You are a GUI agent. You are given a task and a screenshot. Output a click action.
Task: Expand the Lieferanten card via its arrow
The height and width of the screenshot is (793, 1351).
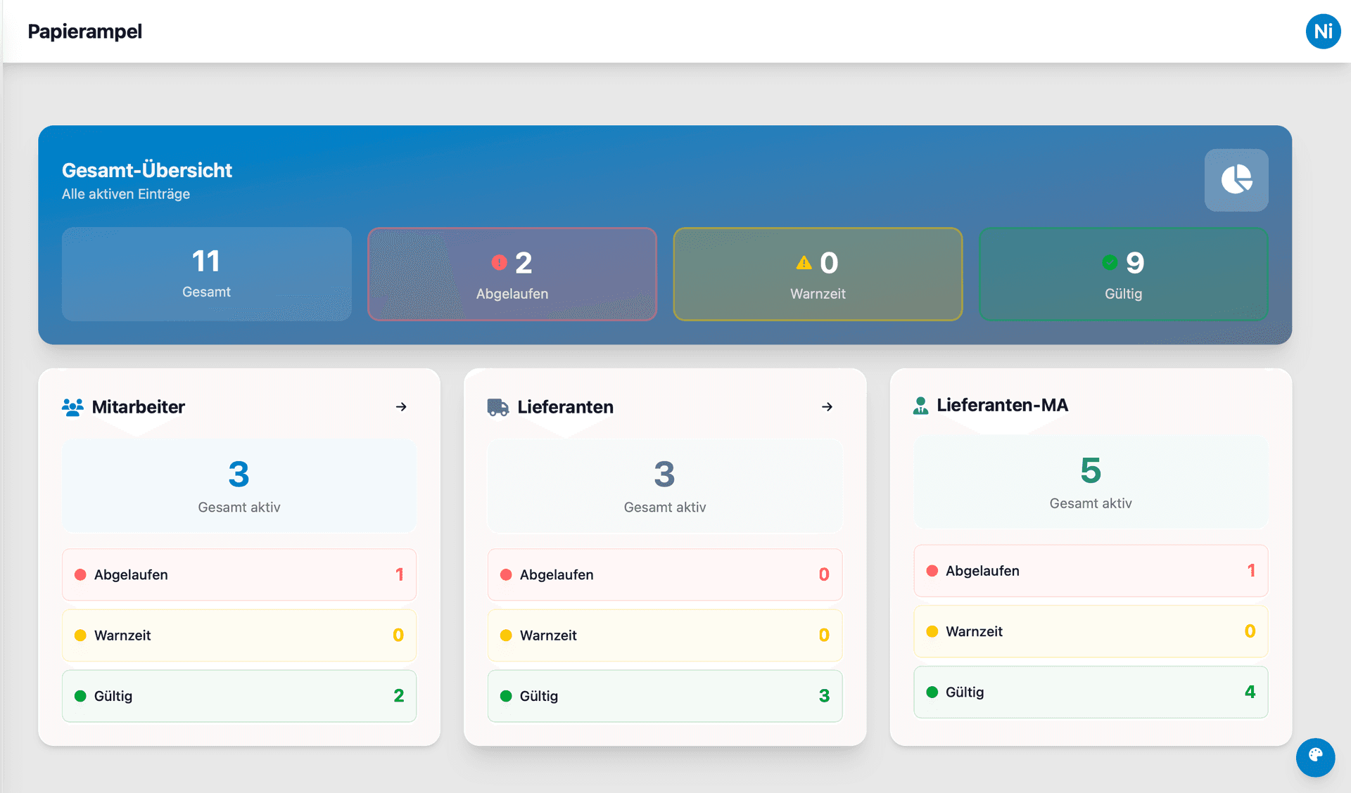click(827, 406)
